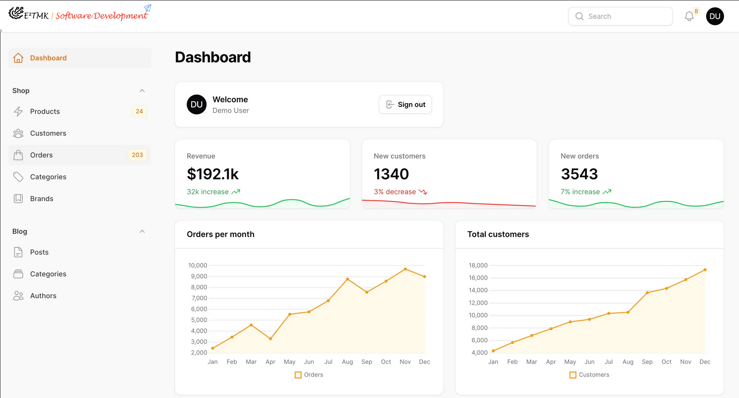Toggle the Orders legend box in chart

click(298, 375)
